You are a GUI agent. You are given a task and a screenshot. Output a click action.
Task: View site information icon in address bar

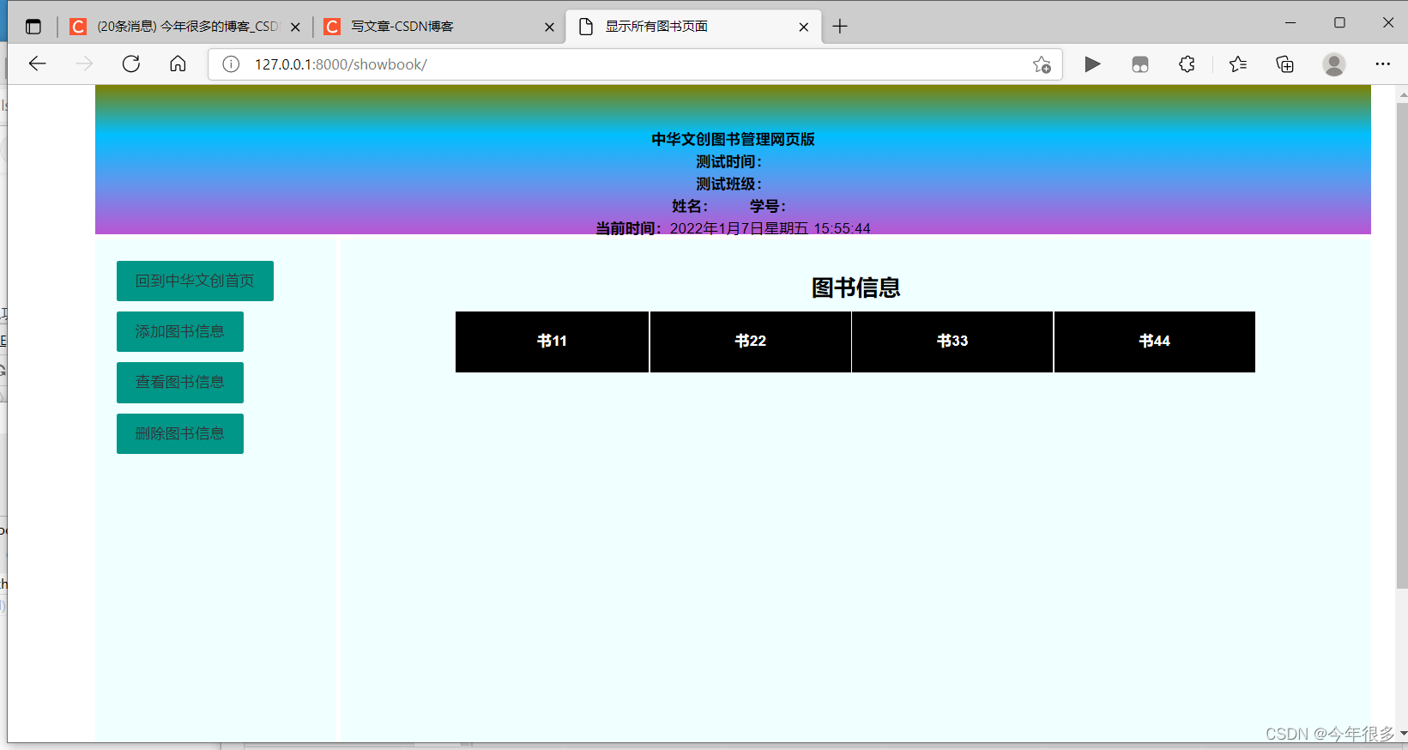click(x=231, y=64)
